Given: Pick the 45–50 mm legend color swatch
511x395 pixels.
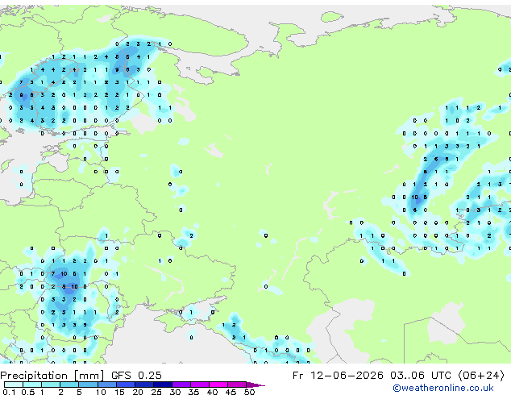Looking at the screenshot, I should pos(237,385).
